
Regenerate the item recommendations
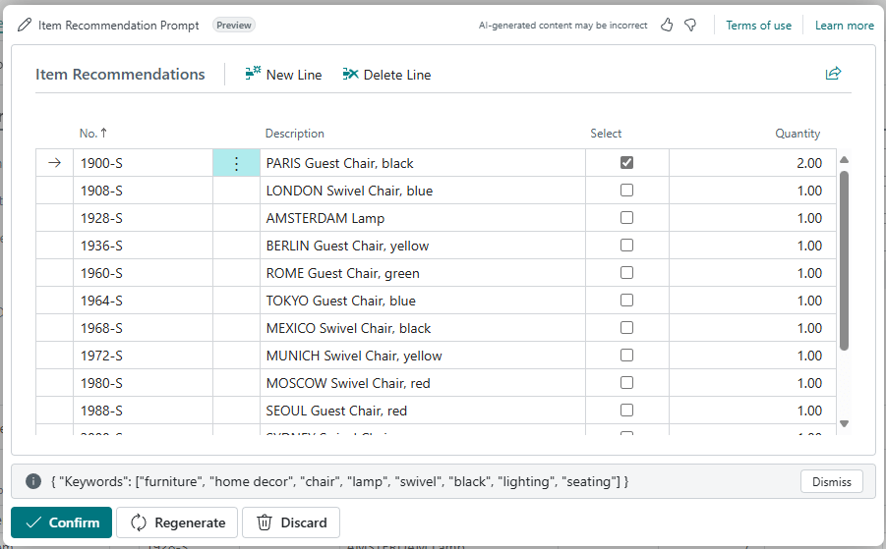[177, 522]
